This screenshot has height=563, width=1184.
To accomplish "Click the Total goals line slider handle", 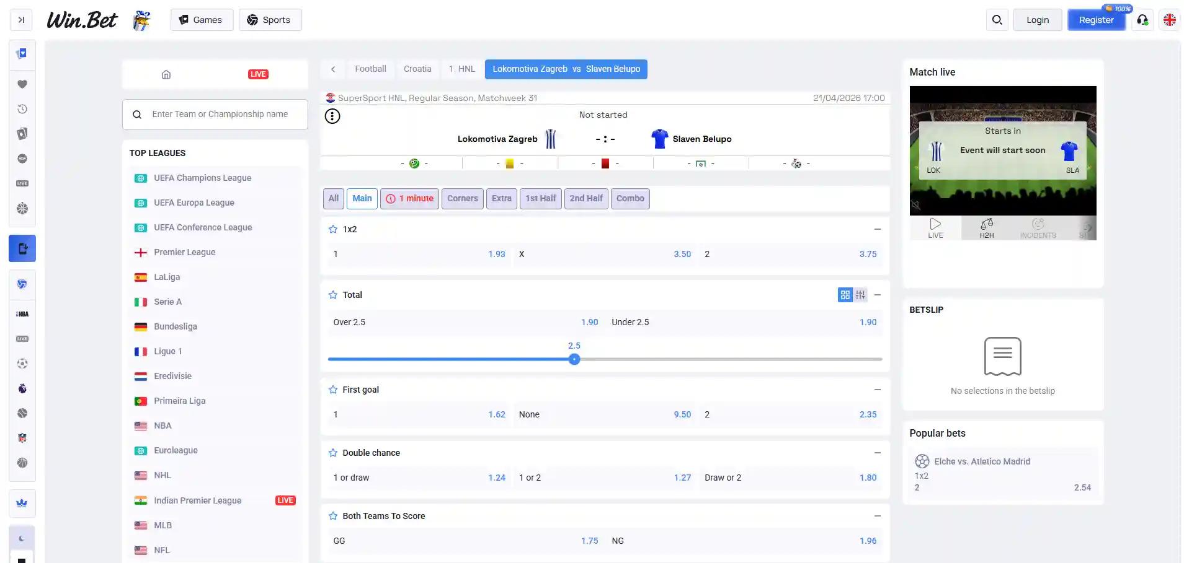I will (x=574, y=359).
